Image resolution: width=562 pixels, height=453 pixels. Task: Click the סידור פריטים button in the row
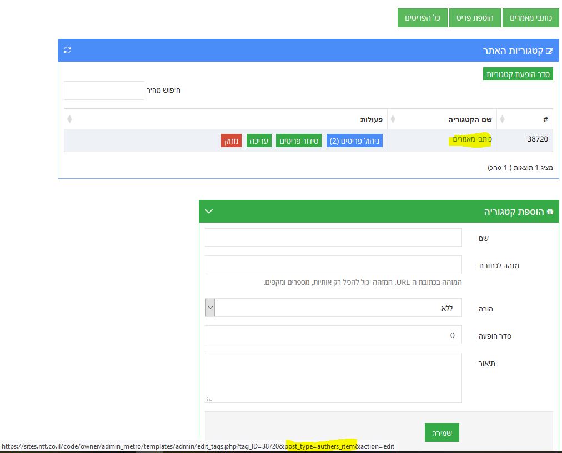pyautogui.click(x=299, y=141)
